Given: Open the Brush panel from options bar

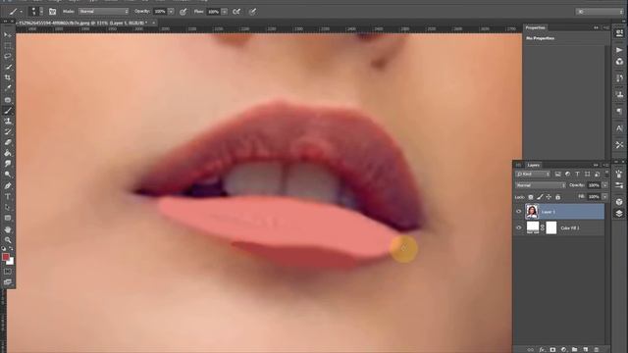Looking at the screenshot, I should (x=52, y=12).
